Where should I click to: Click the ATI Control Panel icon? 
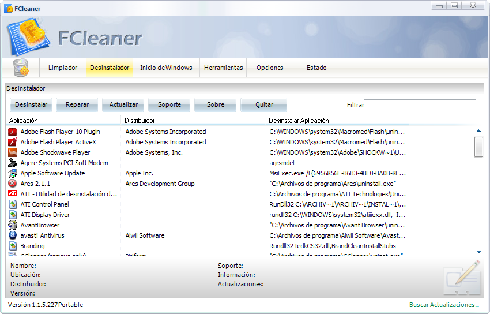pyautogui.click(x=13, y=204)
